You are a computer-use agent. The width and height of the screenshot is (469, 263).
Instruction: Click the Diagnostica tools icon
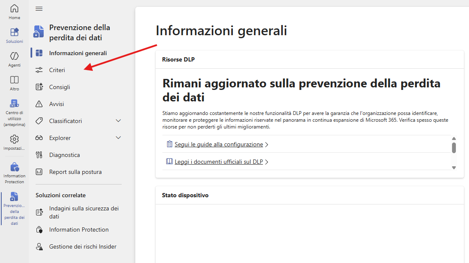point(39,155)
